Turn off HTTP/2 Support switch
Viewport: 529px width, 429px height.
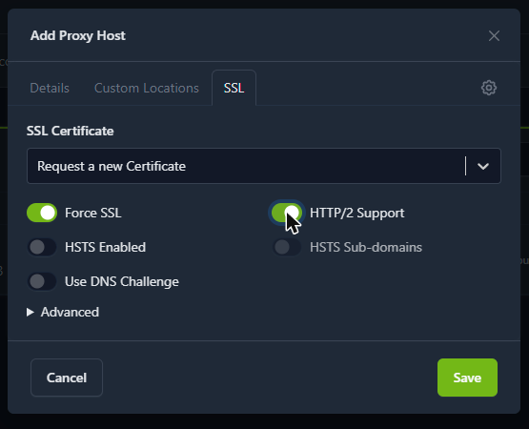287,213
